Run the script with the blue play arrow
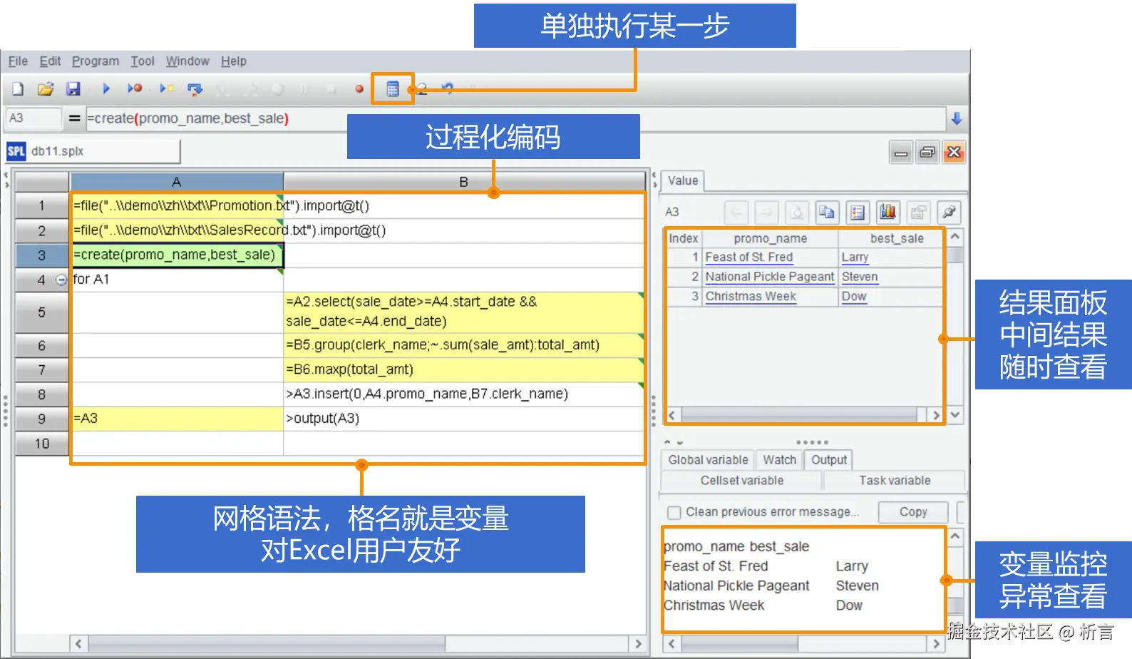Image resolution: width=1132 pixels, height=659 pixels. [x=106, y=88]
